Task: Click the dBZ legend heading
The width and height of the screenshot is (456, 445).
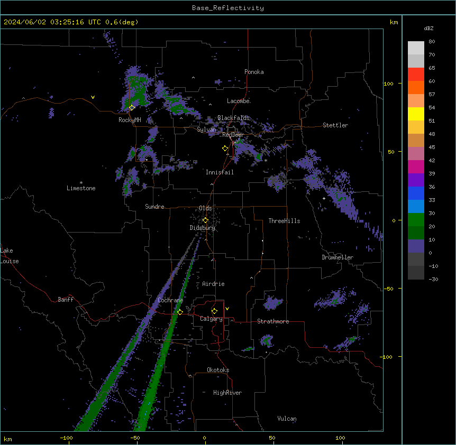Action: (x=428, y=29)
